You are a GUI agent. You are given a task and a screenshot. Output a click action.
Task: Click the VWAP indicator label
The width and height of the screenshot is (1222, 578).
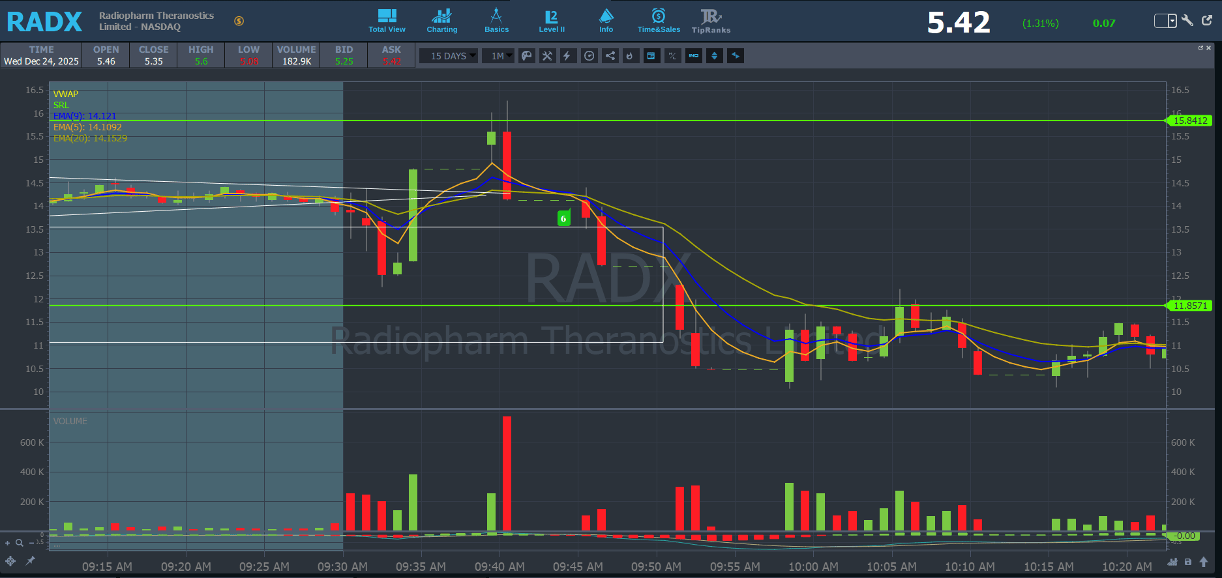(x=66, y=94)
